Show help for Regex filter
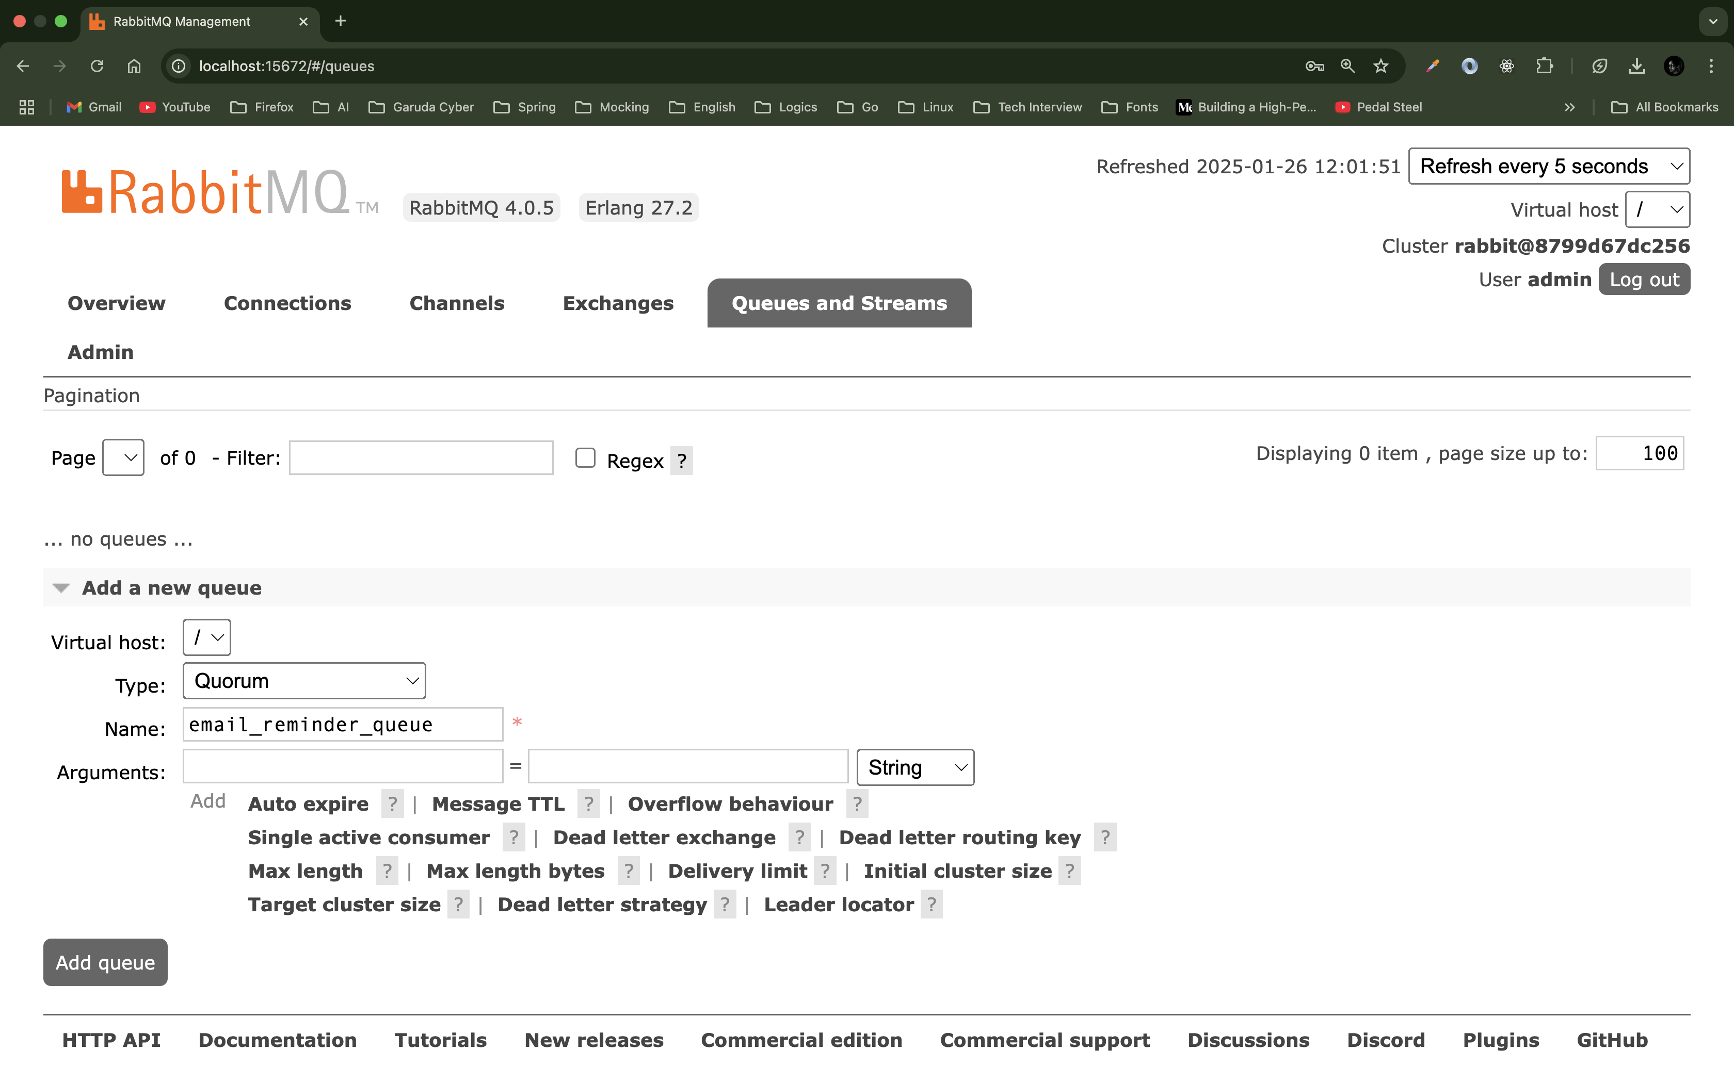 pos(681,461)
